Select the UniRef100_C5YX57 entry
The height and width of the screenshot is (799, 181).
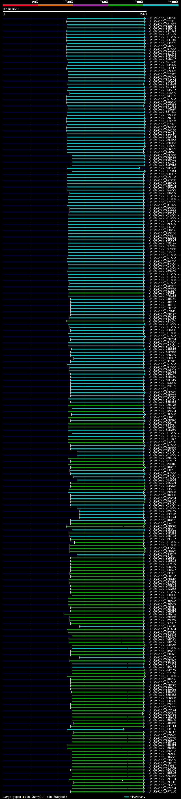click(x=162, y=162)
